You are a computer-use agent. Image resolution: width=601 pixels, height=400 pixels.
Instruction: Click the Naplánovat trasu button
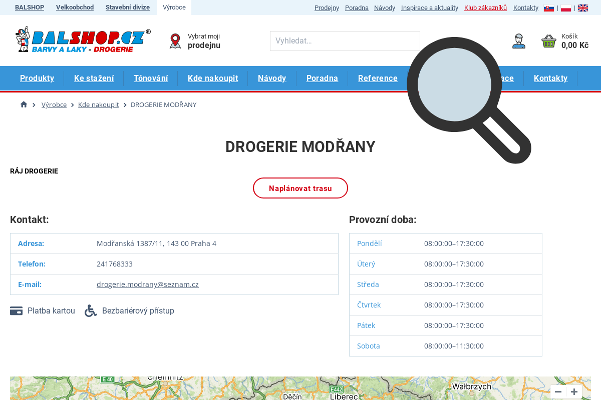[x=300, y=188]
